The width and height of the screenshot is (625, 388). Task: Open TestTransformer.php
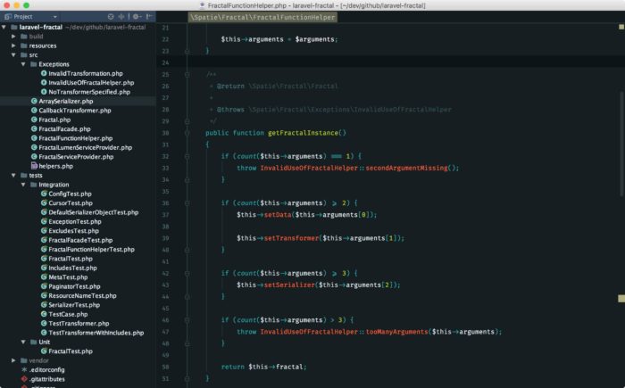79,324
